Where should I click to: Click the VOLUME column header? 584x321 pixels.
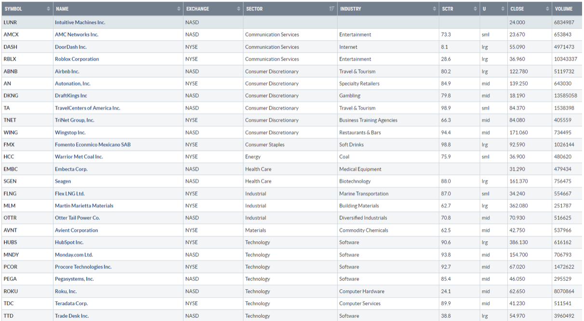[x=567, y=9]
